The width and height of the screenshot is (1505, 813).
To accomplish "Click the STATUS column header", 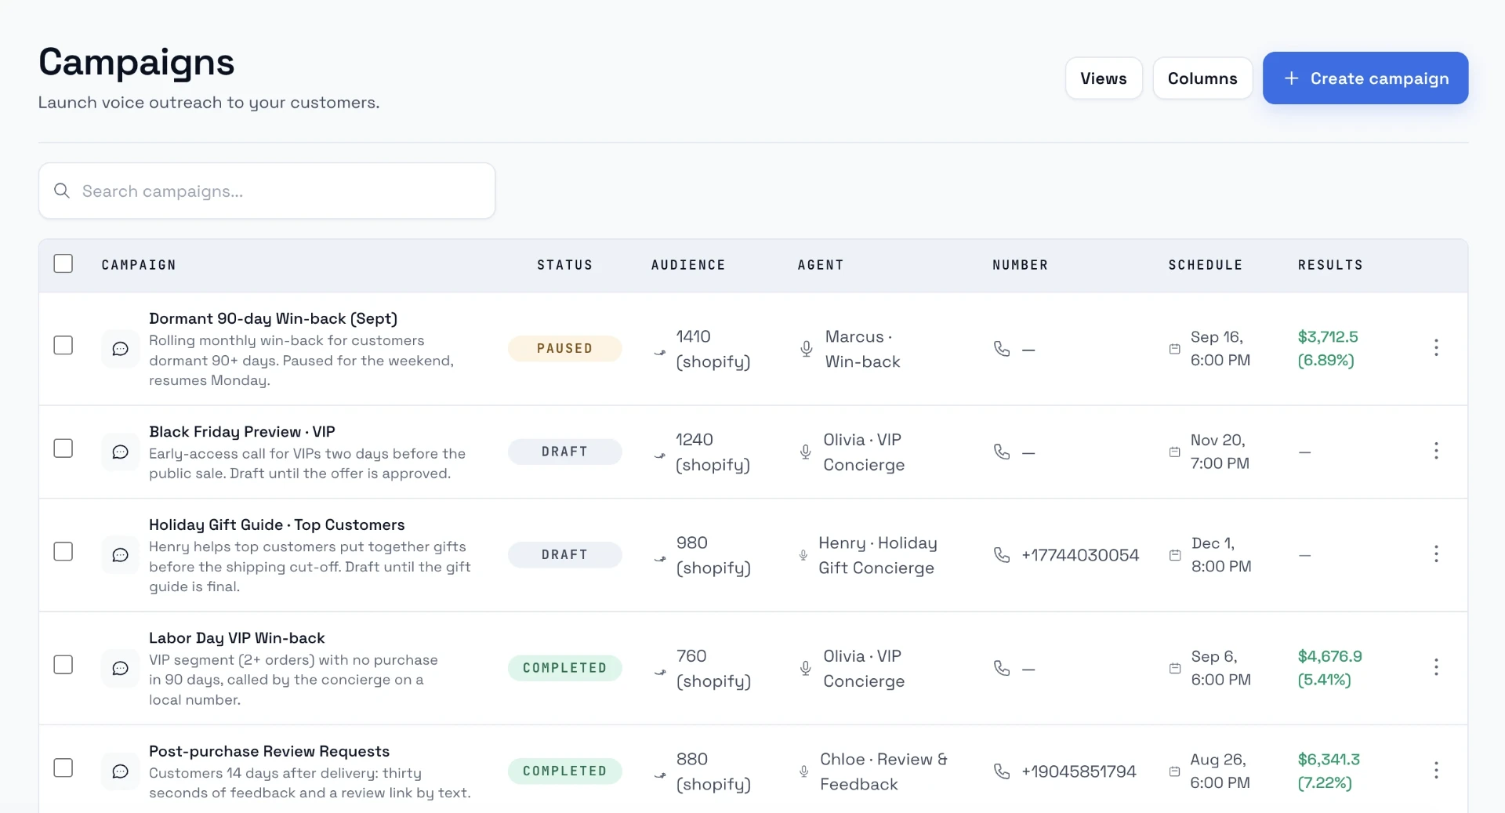I will [564, 265].
